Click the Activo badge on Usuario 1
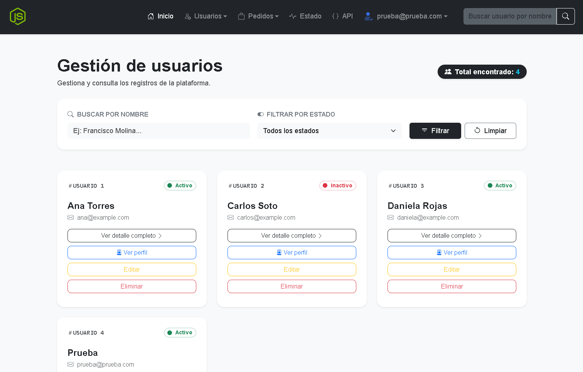 pyautogui.click(x=180, y=185)
